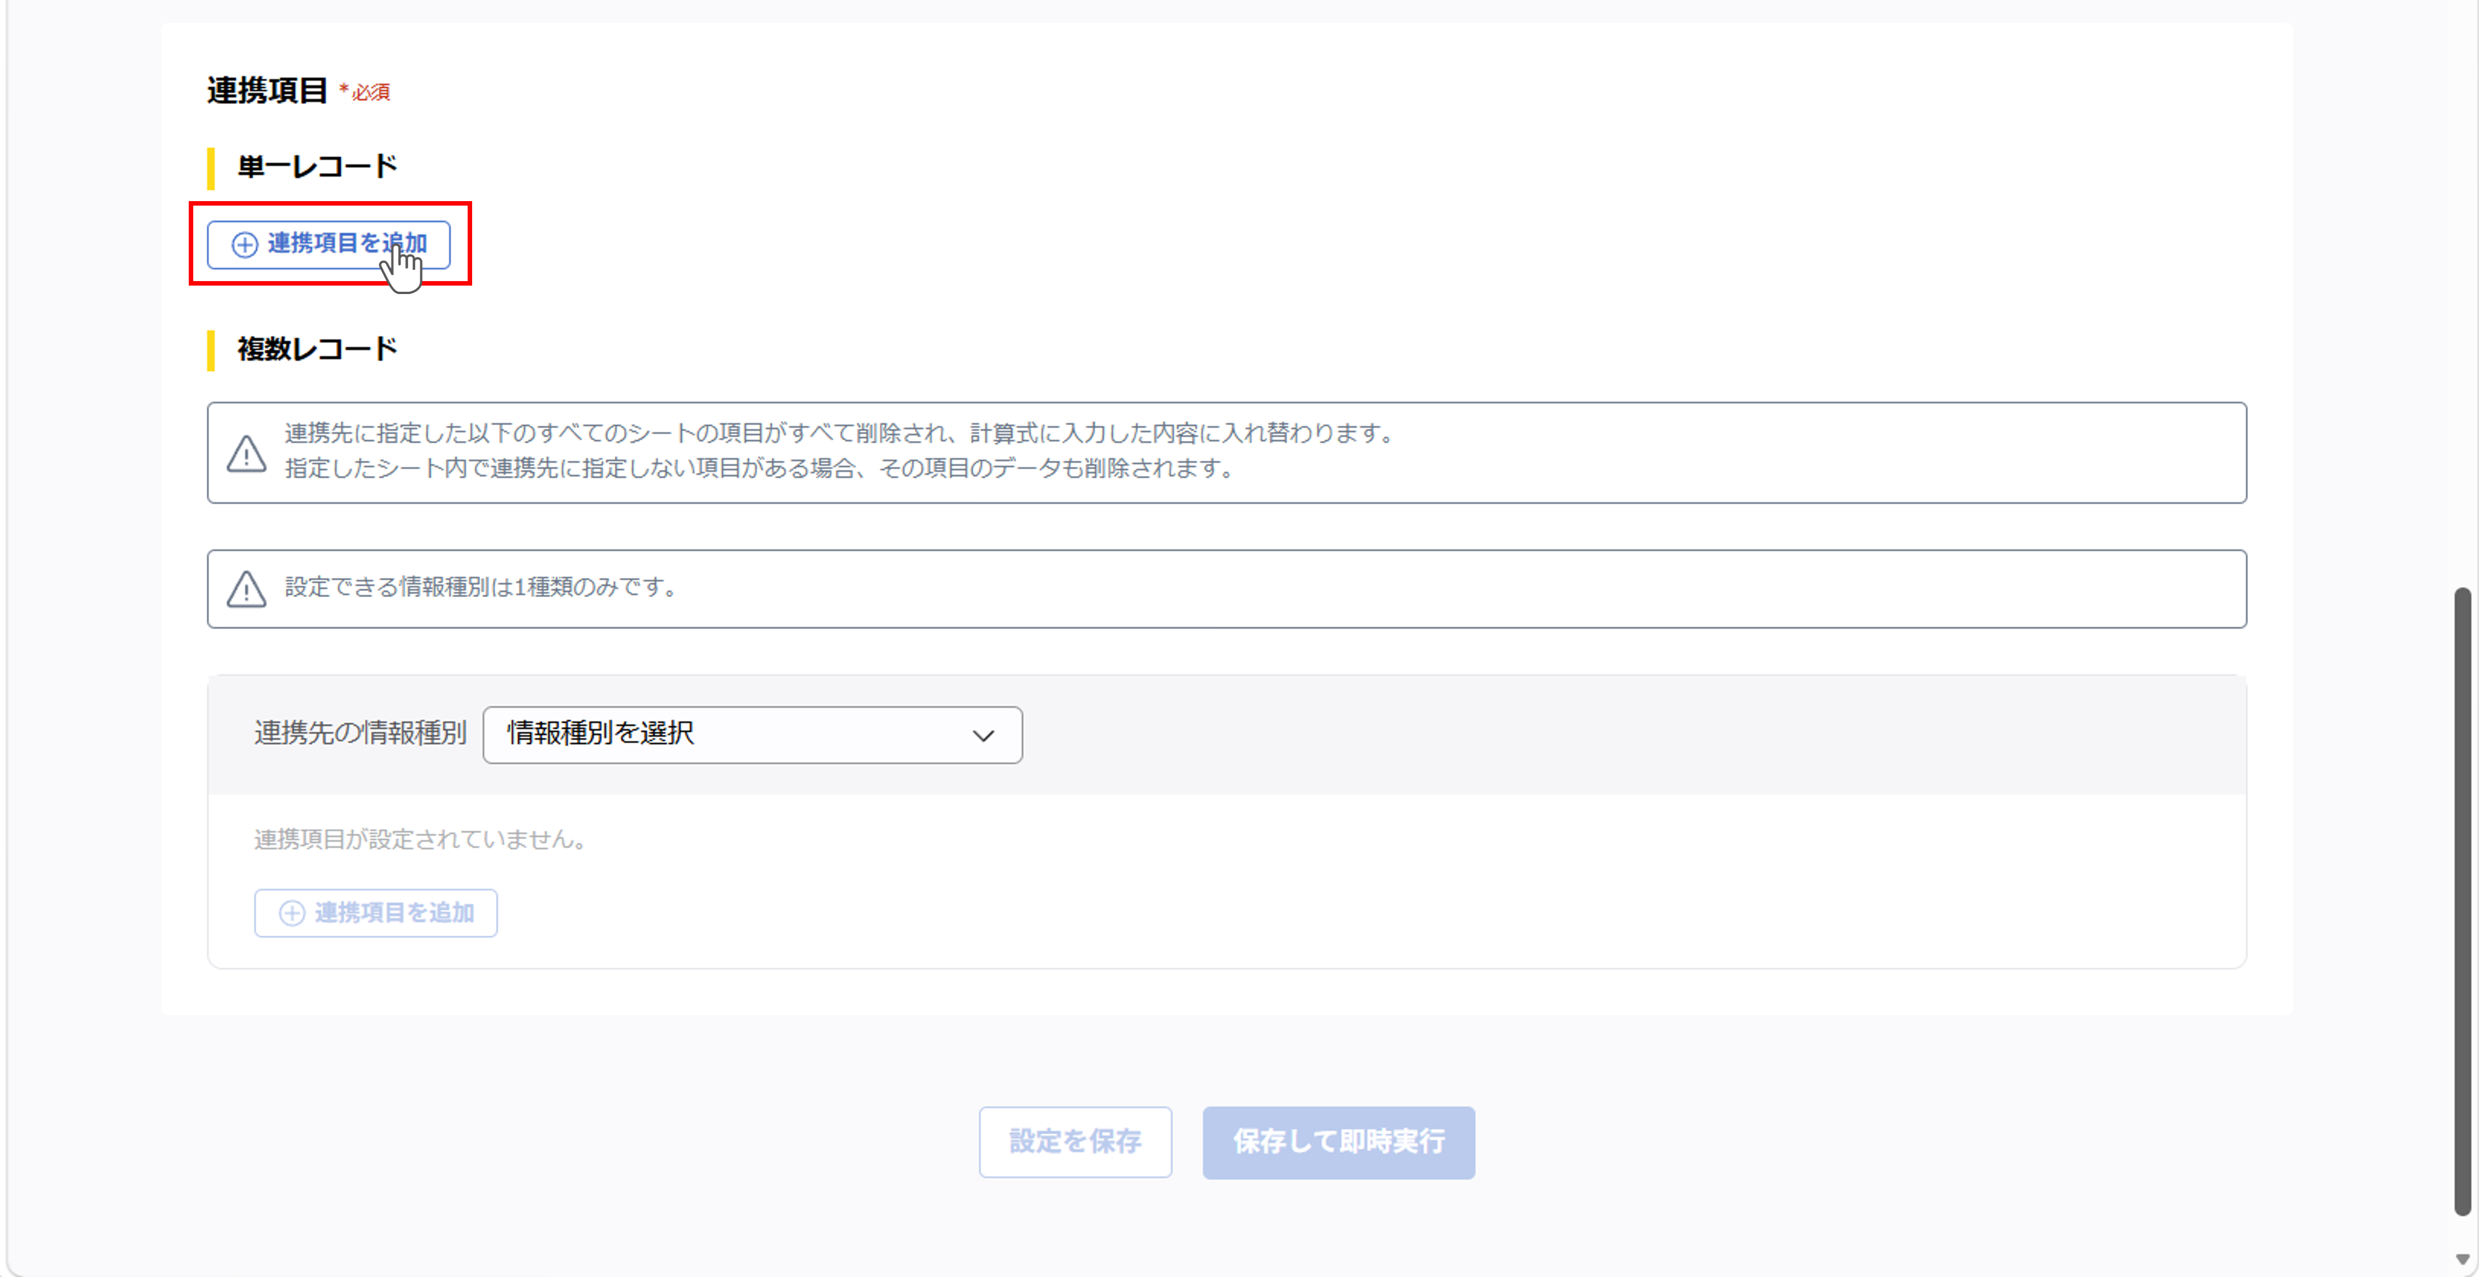
Task: Click the chevron arrow of 情報種別を選択
Action: pos(983,735)
